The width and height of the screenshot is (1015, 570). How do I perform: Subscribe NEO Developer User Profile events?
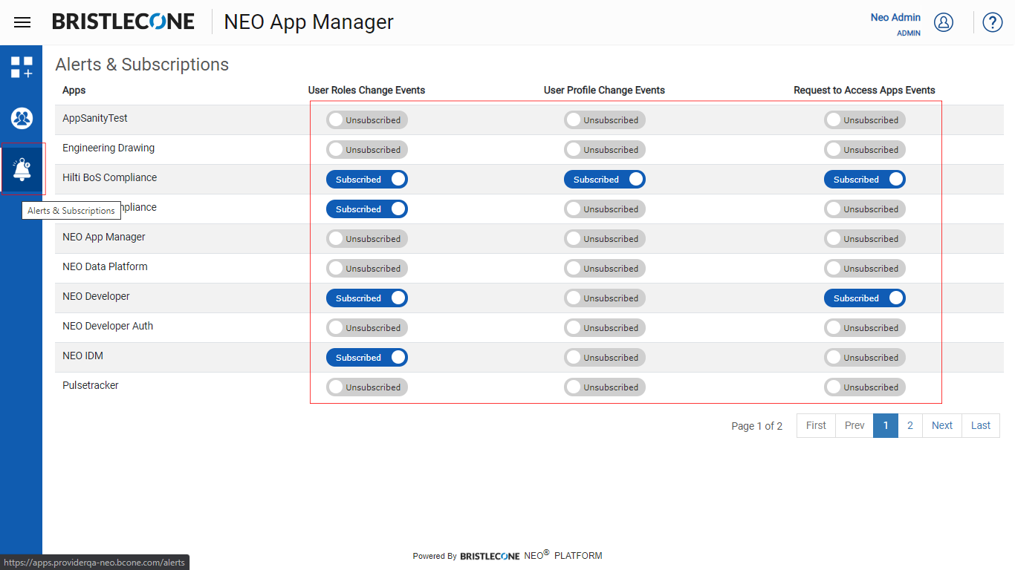[605, 298]
